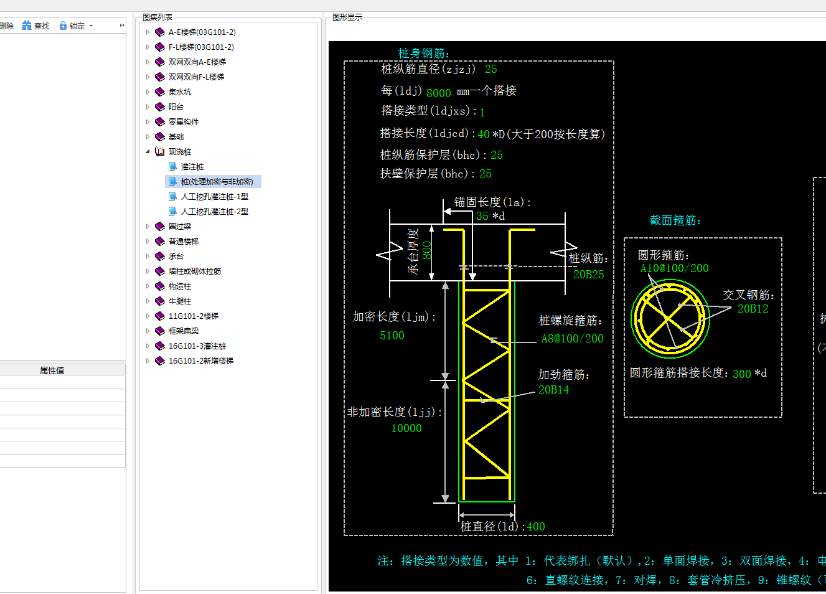Click the book icon for 双网双向F-L楼梯

click(x=160, y=77)
